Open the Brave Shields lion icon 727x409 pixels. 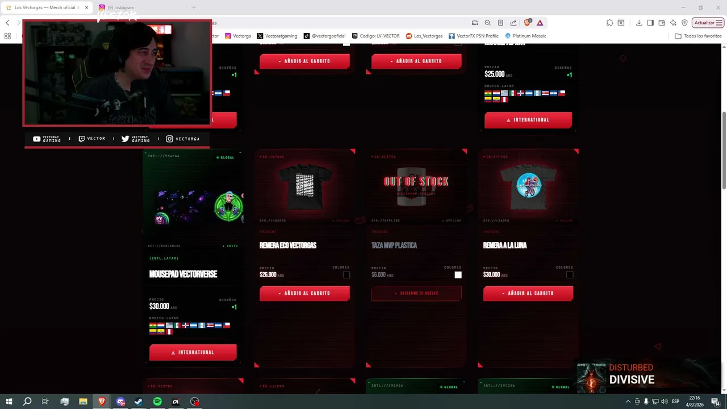(528, 23)
